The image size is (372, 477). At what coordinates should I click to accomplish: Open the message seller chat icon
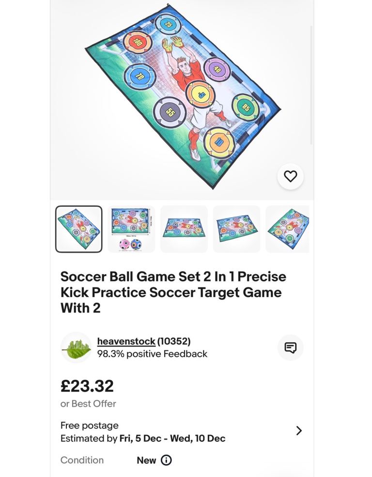290,347
